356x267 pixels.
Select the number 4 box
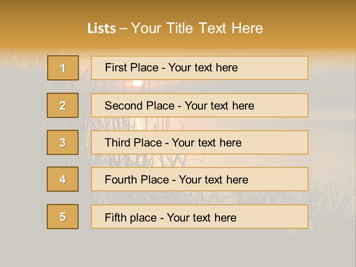(63, 179)
